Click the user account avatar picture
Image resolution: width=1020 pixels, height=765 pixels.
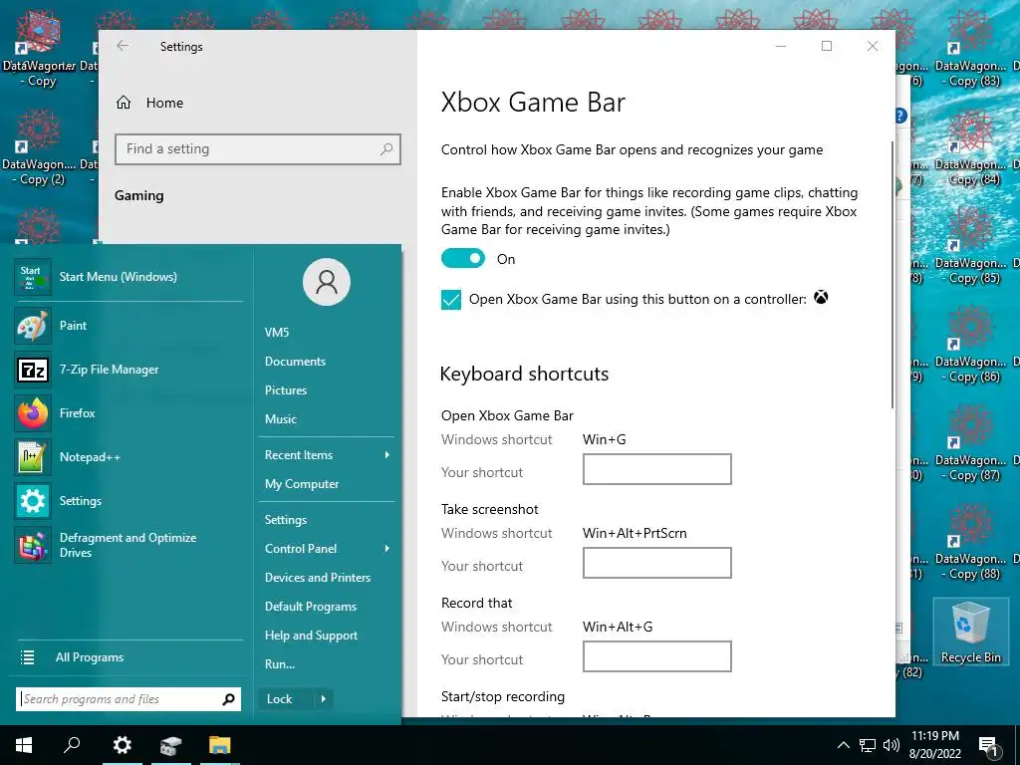click(x=327, y=282)
